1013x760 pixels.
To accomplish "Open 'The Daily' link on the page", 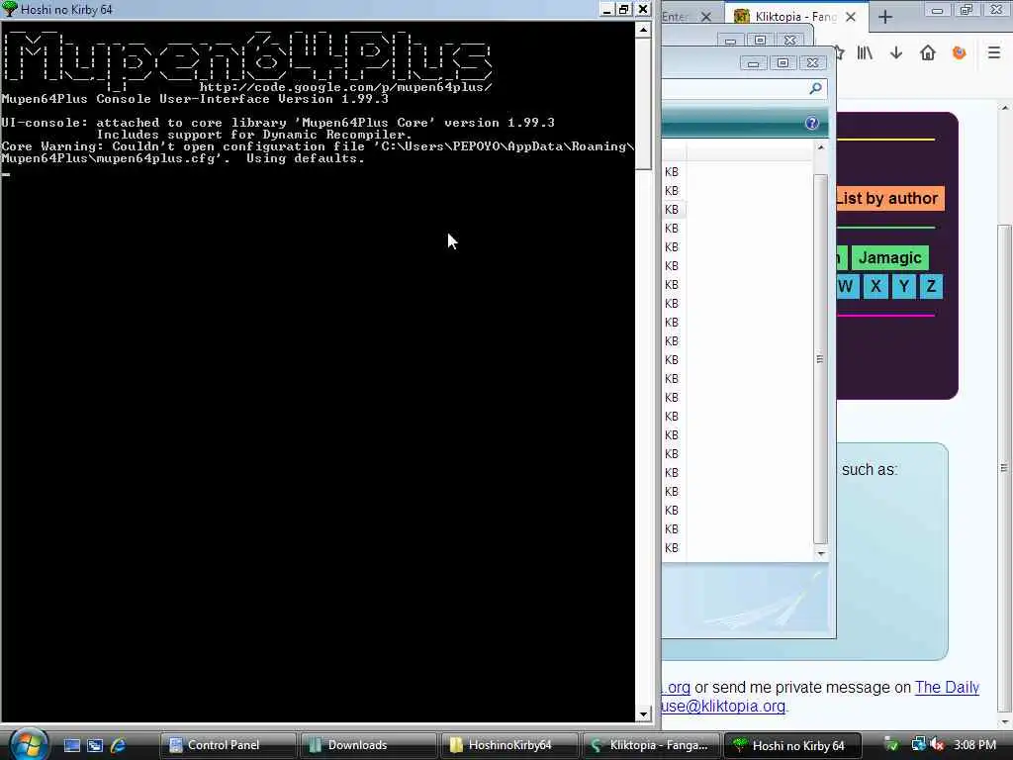I will tap(947, 687).
